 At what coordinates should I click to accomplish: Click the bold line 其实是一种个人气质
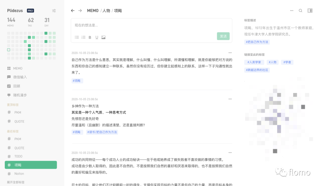(99, 112)
